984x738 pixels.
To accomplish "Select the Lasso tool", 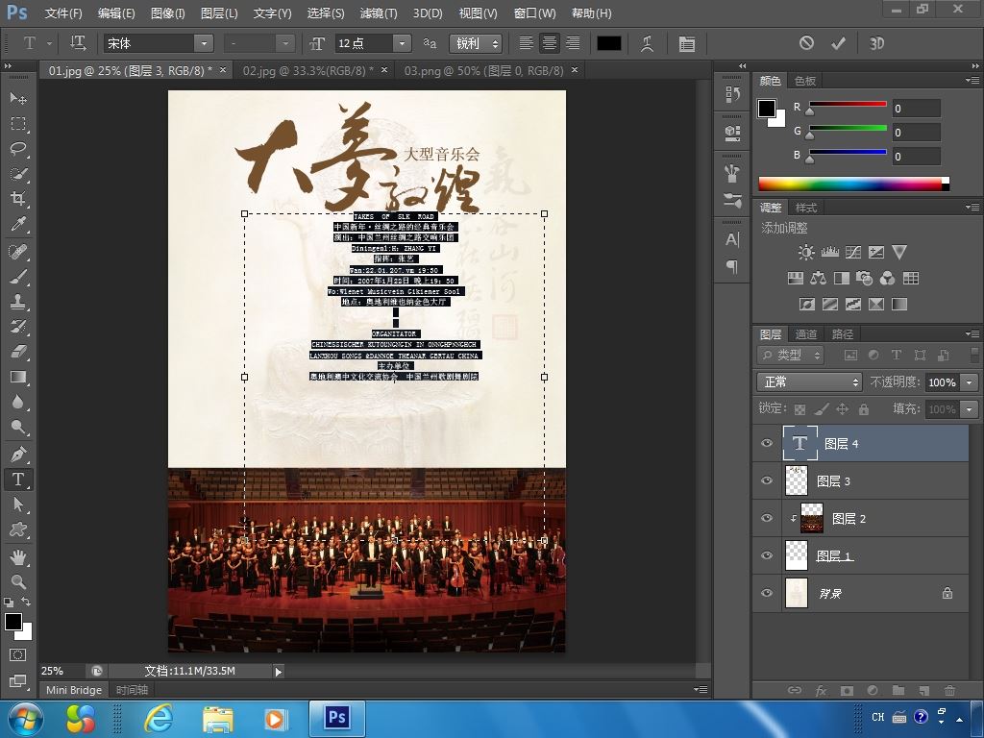I will (x=18, y=149).
